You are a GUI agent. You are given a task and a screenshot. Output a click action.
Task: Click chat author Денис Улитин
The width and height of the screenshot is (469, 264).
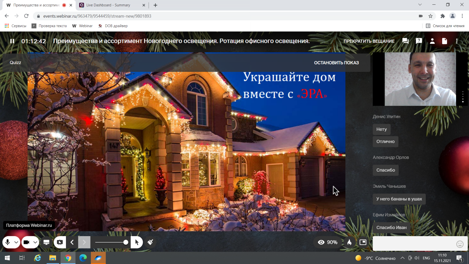[x=386, y=117]
